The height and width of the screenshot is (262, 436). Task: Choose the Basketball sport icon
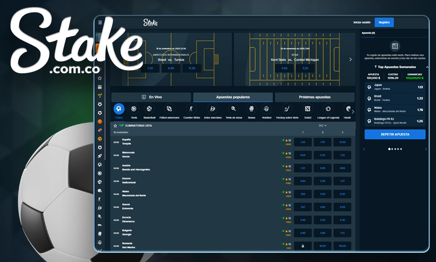point(149,109)
